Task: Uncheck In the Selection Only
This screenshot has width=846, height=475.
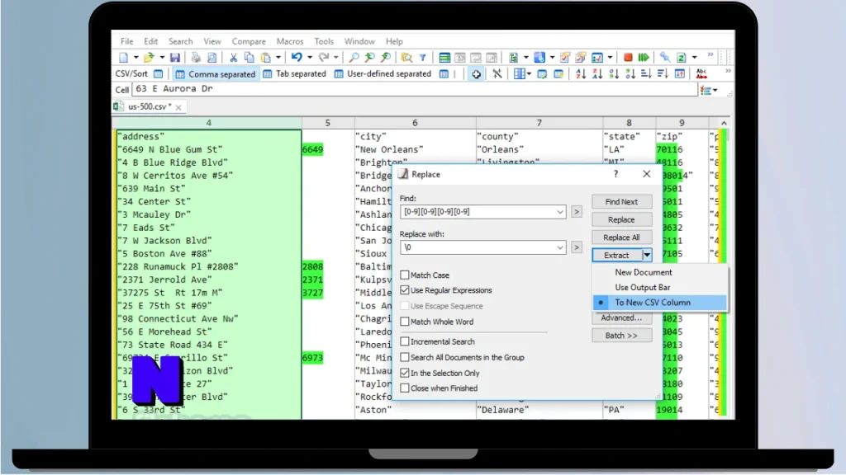Action: click(405, 373)
